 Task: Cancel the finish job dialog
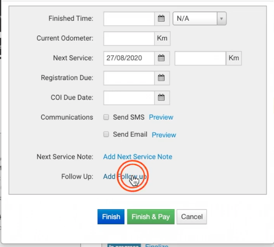click(x=192, y=217)
